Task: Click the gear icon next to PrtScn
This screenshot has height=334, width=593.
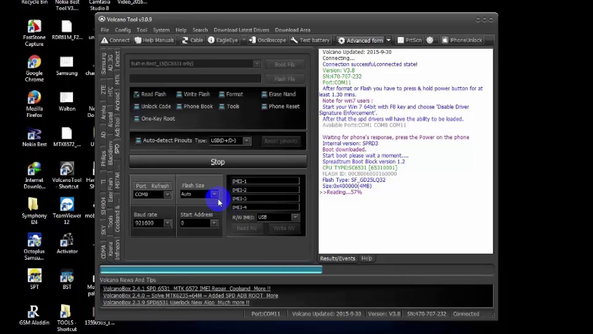Action: [430, 40]
